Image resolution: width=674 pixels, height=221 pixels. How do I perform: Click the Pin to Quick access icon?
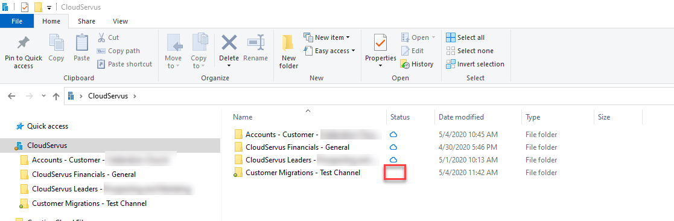coord(23,42)
